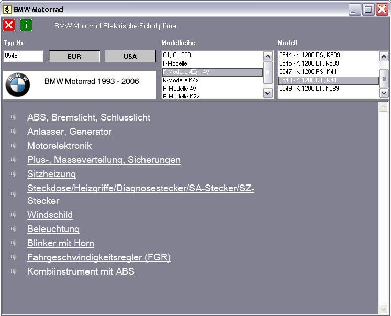Screen dimensions: 391x316
Task: Click arrow bullet beside Kombiinstrument mit ABS
Action: (13, 271)
